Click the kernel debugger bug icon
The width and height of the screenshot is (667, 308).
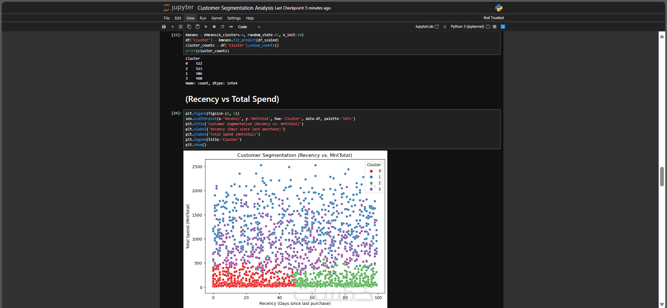pyautogui.click(x=445, y=27)
